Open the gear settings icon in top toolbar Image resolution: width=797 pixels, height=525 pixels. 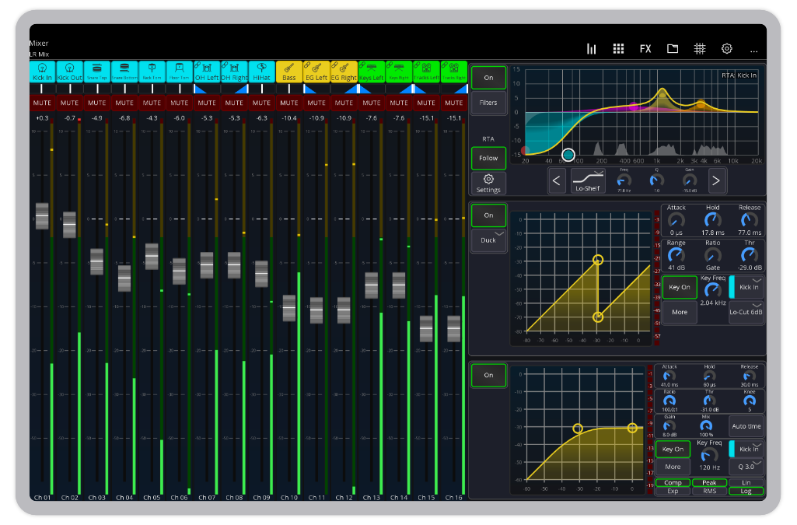pyautogui.click(x=727, y=48)
